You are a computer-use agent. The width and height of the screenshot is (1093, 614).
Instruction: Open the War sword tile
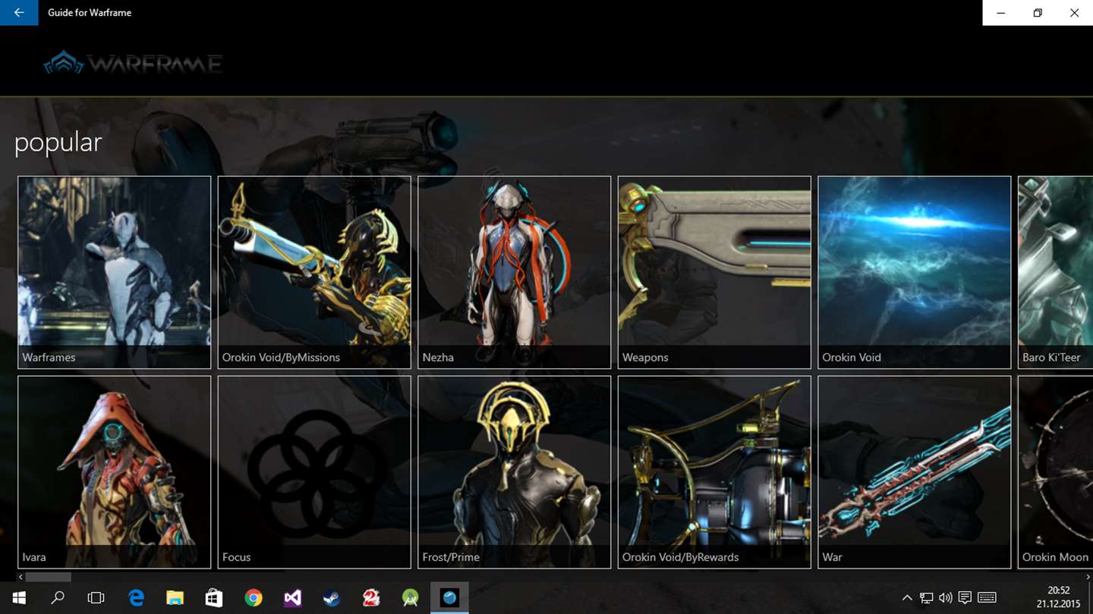coord(915,472)
